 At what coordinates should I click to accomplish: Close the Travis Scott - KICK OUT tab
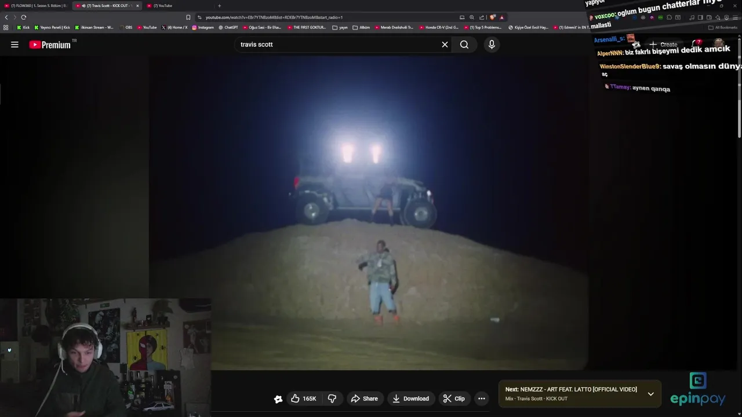tap(137, 6)
